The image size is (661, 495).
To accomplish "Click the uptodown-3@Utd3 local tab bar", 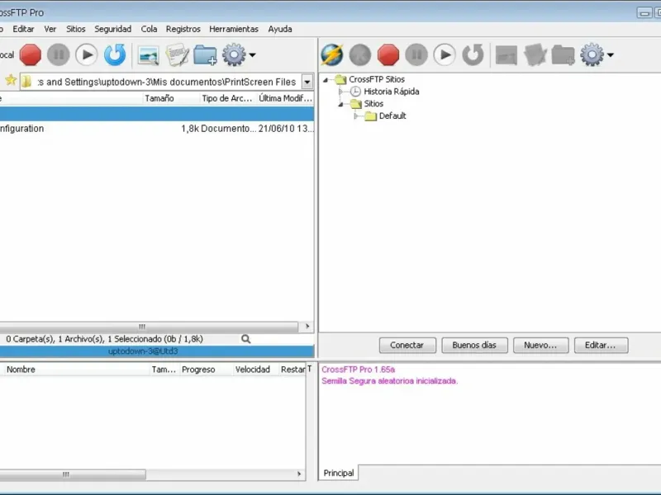I will (157, 351).
